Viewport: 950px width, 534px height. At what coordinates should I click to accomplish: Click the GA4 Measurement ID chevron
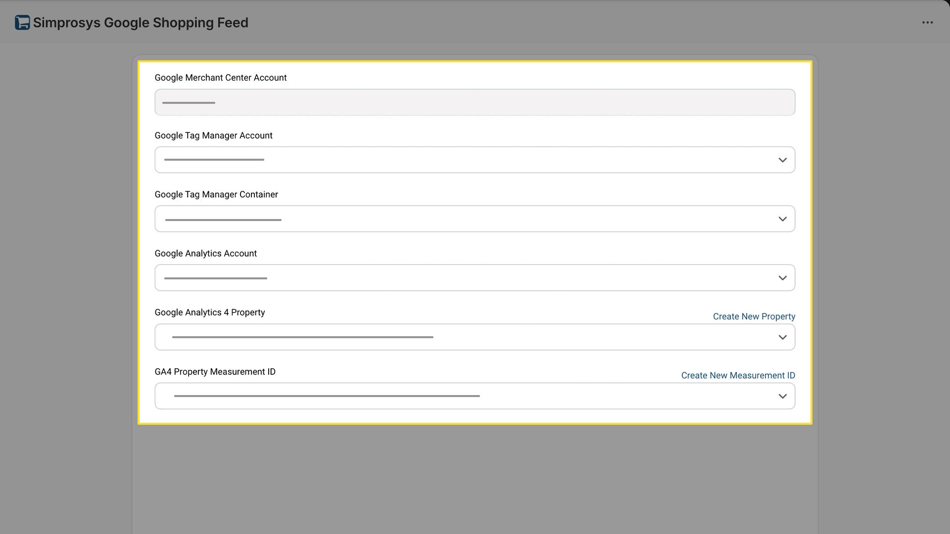[x=782, y=396]
